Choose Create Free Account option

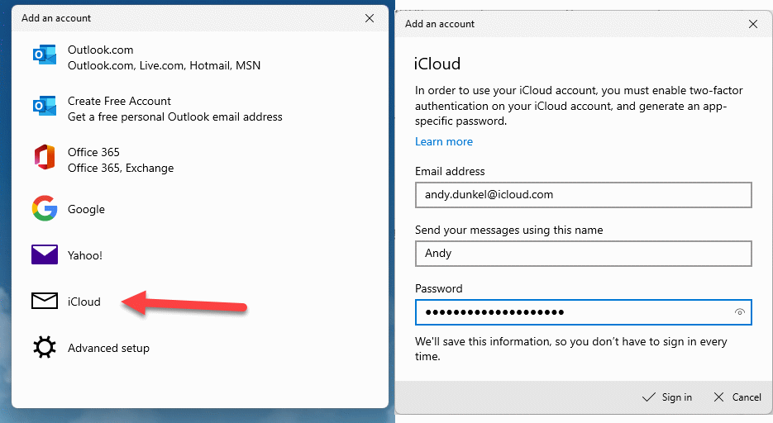point(200,109)
